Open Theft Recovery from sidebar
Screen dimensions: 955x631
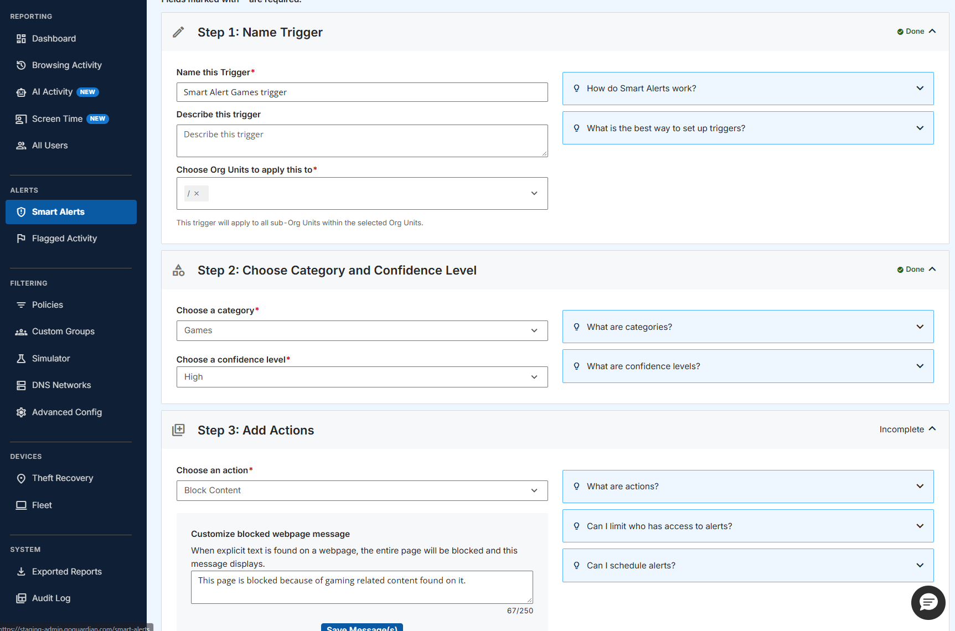point(63,478)
